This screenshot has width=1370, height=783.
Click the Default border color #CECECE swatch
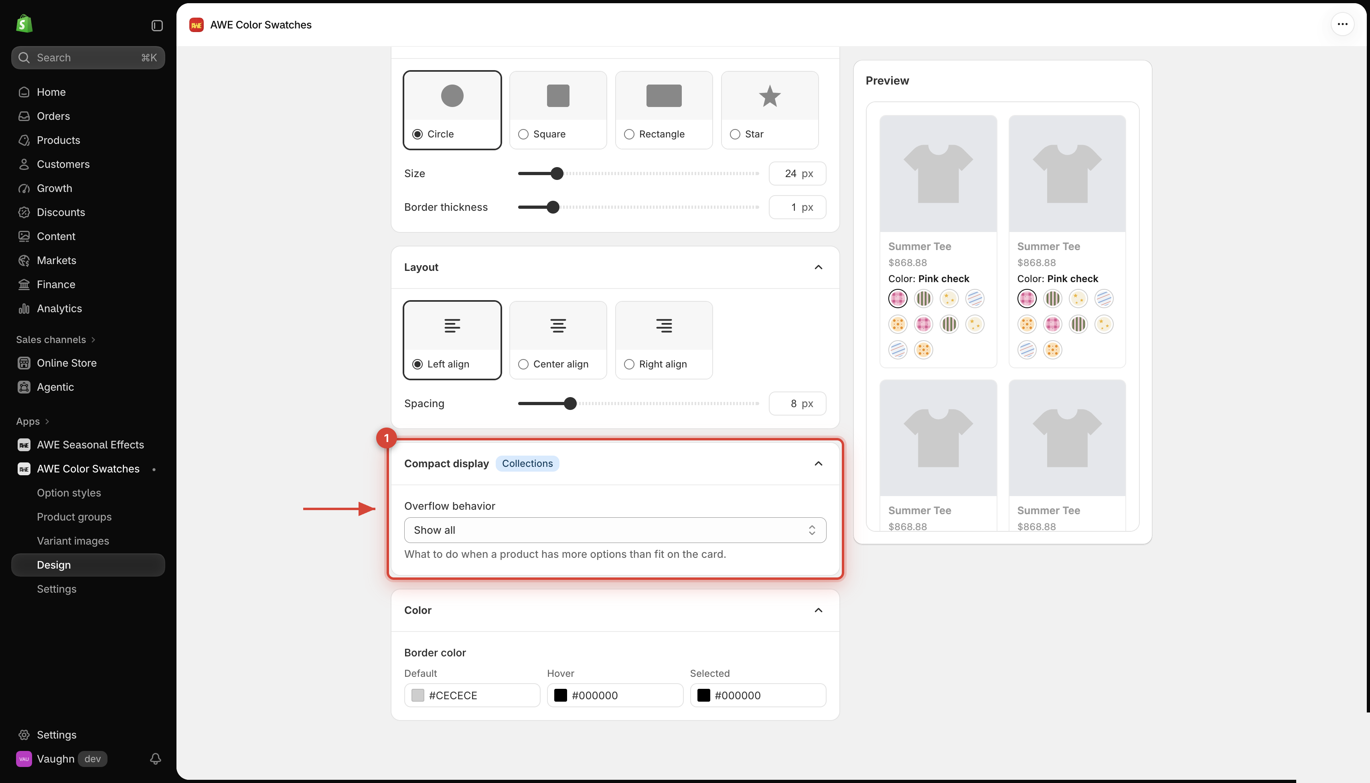click(x=417, y=695)
